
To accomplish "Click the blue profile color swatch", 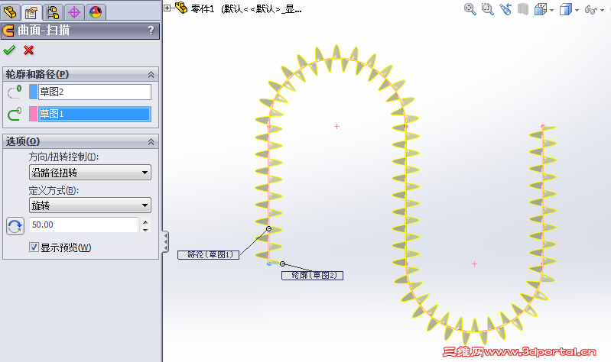I will point(33,92).
